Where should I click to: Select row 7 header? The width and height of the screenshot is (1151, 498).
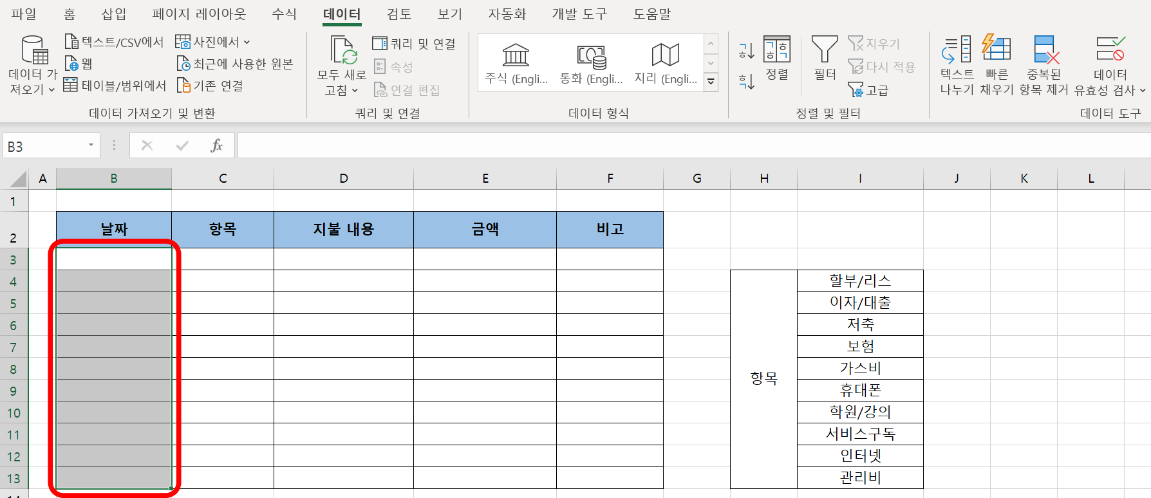point(14,347)
